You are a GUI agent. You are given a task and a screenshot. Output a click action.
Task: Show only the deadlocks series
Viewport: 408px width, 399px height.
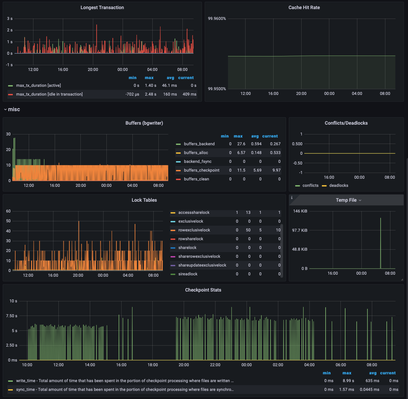(338, 185)
